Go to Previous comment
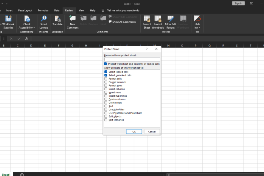The width and height of the screenshot is (264, 176). (93, 21)
